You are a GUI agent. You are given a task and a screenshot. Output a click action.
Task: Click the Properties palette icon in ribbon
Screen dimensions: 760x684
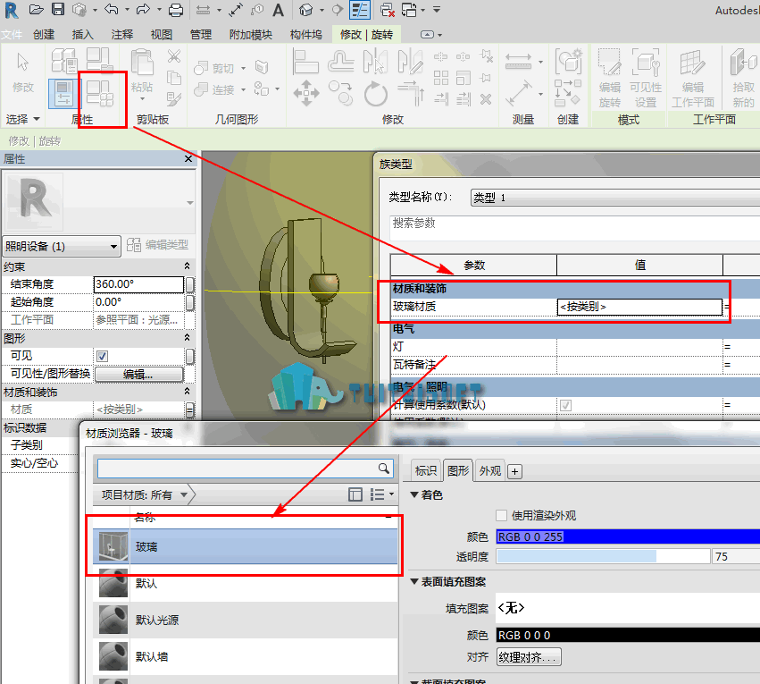point(63,93)
